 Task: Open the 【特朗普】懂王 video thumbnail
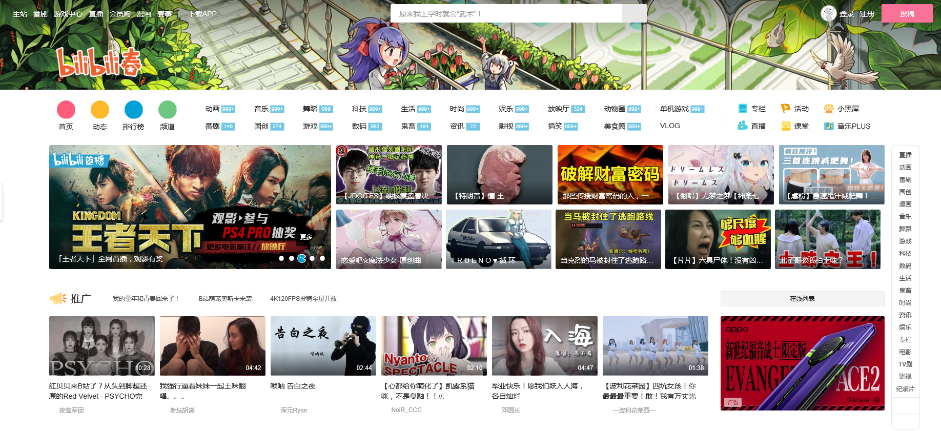click(500, 175)
